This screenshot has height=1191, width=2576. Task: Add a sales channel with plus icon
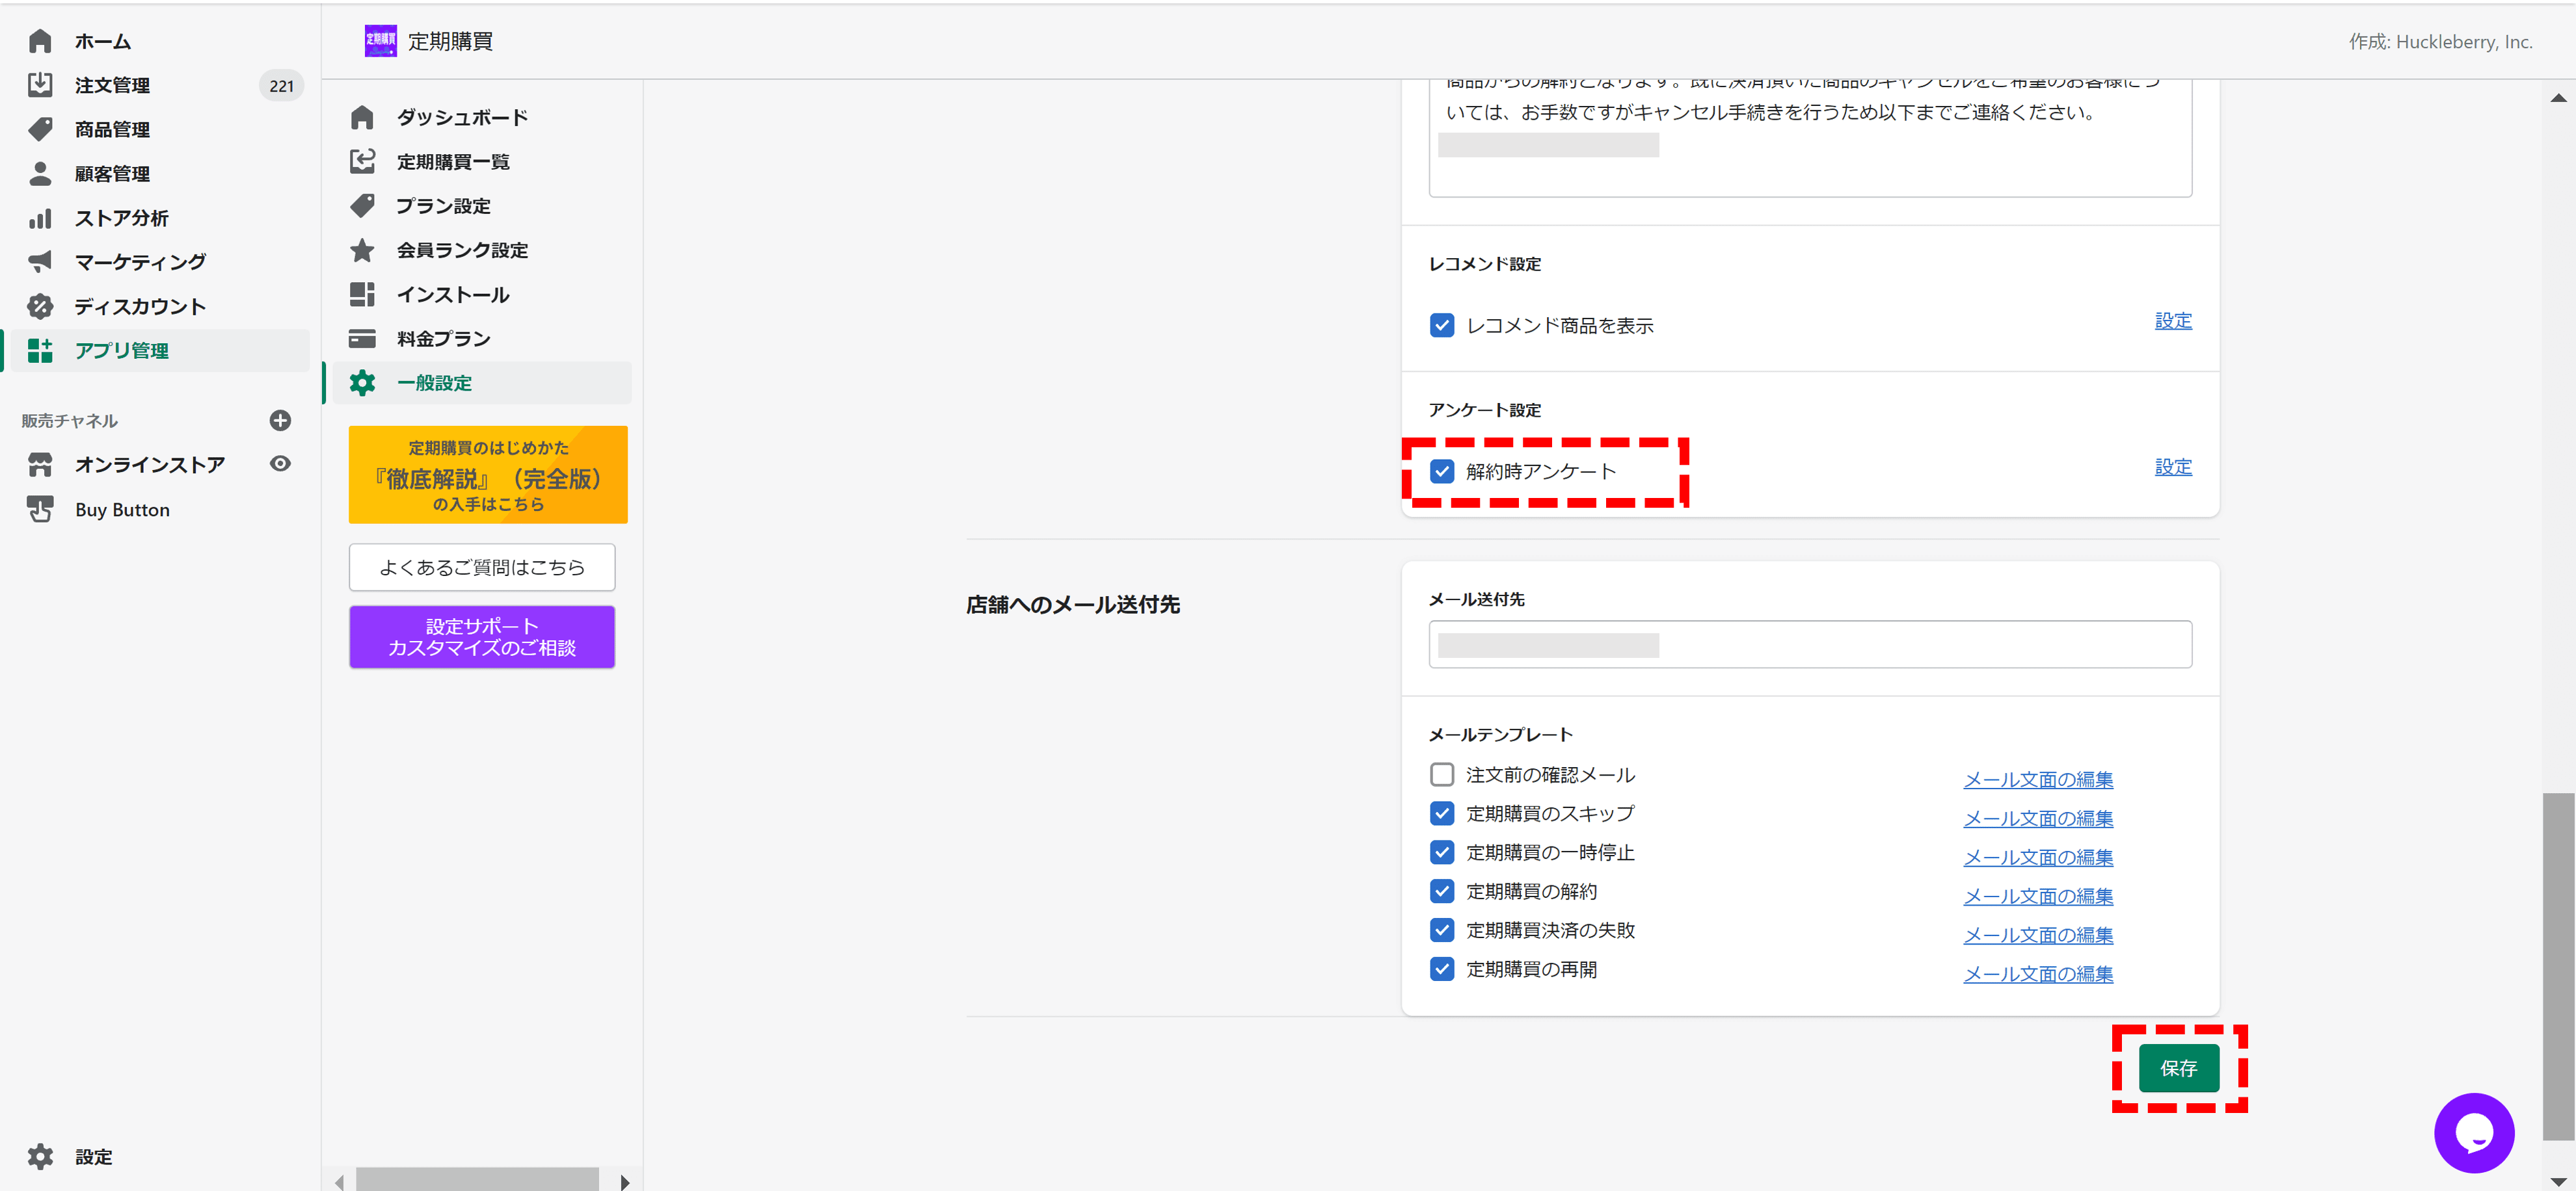(x=280, y=421)
